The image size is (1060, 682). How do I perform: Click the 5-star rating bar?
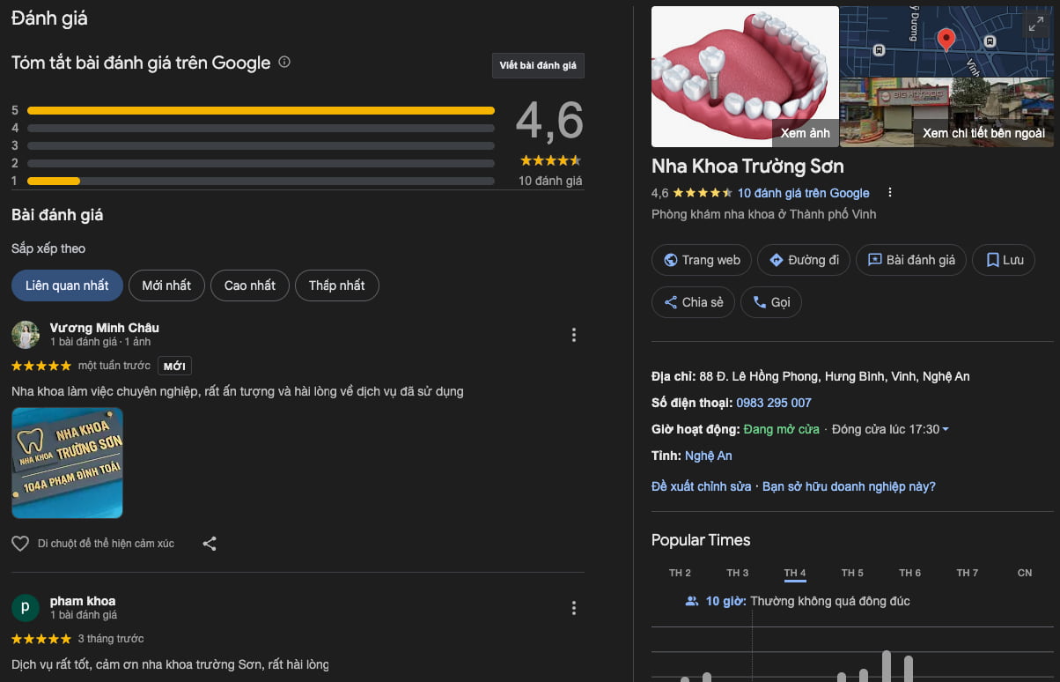point(261,110)
